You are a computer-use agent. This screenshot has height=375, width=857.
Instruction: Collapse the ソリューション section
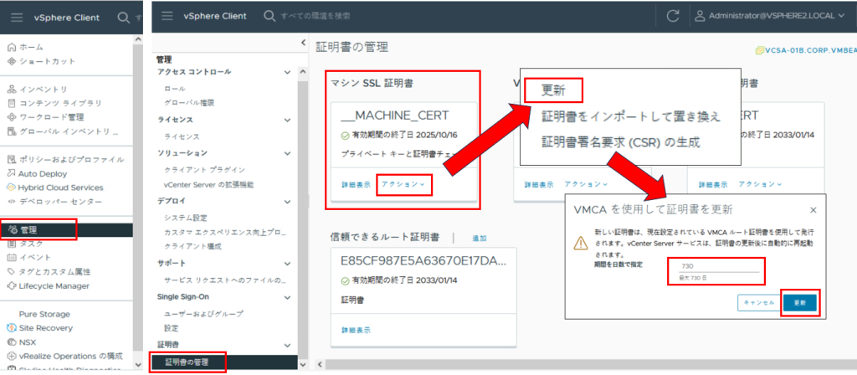[288, 154]
